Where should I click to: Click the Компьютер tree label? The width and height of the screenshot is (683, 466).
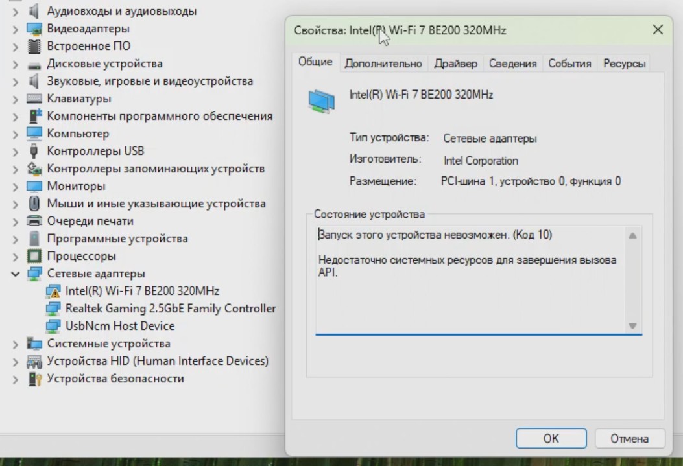(78, 134)
